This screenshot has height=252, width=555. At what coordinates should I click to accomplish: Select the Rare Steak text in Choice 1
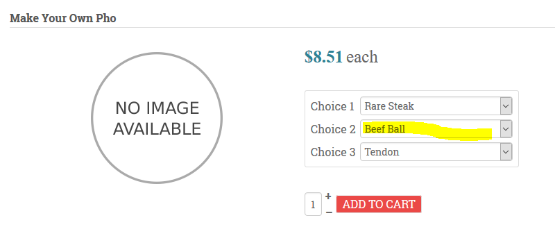[x=389, y=106]
